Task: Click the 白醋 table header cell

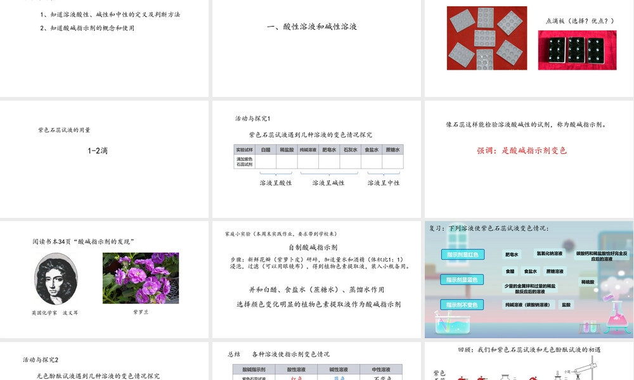Action: pyautogui.click(x=266, y=150)
